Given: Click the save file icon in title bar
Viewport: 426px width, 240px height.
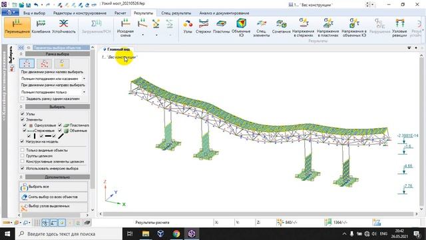Looking at the screenshot, I should [28, 5].
